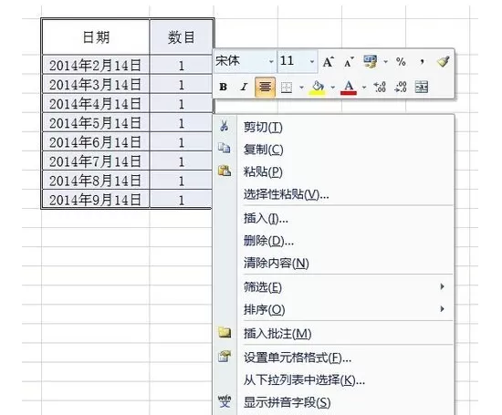The width and height of the screenshot is (502, 415).
Task: Choose 粘贴(P) from context menu
Action: coord(333,171)
